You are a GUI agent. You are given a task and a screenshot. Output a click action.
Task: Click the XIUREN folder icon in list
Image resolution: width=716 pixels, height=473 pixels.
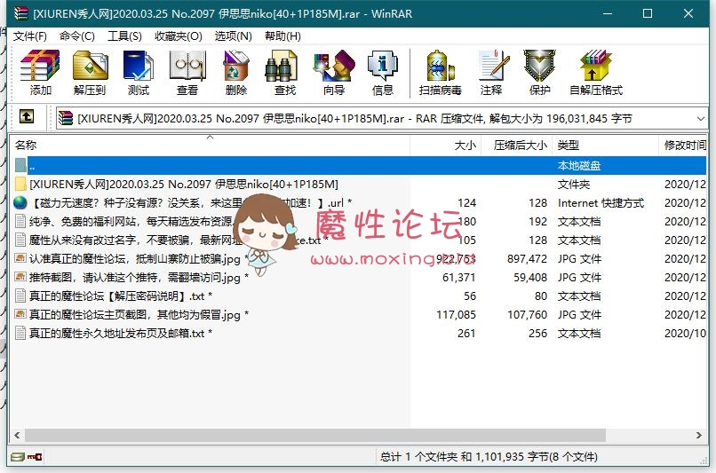pyautogui.click(x=20, y=184)
